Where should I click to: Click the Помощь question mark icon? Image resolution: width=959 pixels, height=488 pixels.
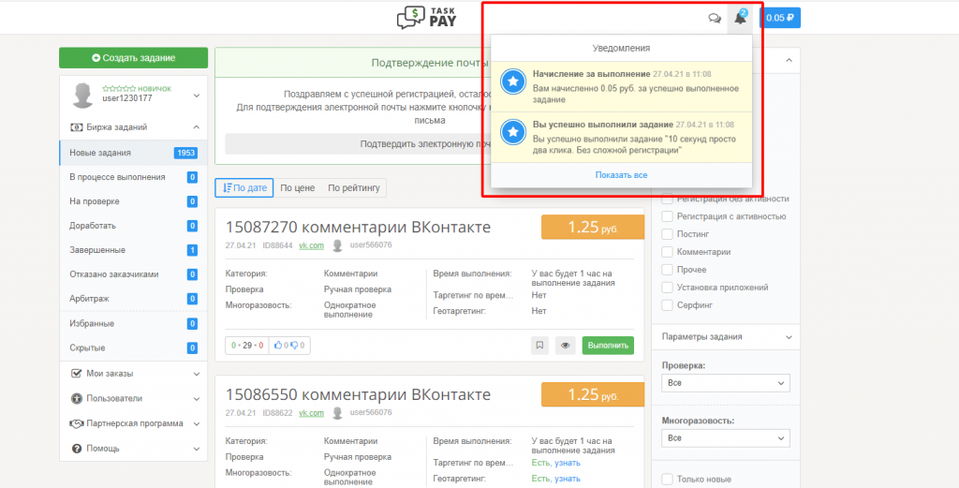pos(77,449)
